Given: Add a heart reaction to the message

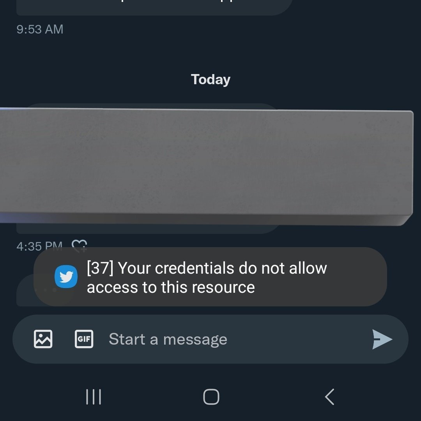Looking at the screenshot, I should coord(80,246).
